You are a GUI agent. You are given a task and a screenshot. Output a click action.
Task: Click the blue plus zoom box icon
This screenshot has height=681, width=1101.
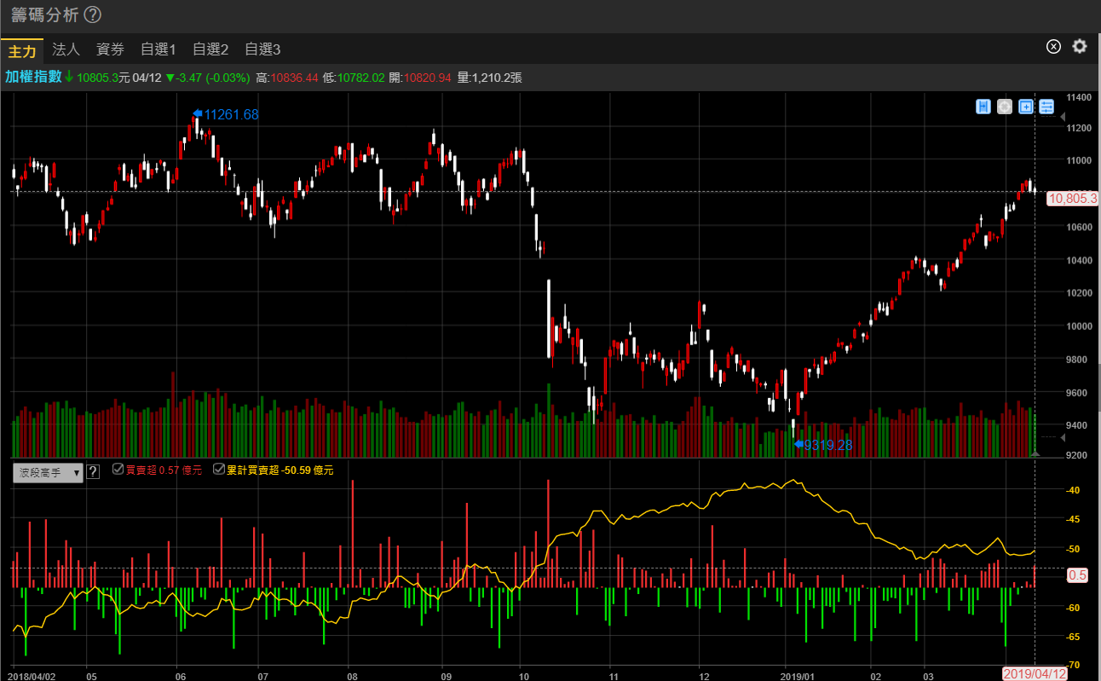click(x=1026, y=107)
